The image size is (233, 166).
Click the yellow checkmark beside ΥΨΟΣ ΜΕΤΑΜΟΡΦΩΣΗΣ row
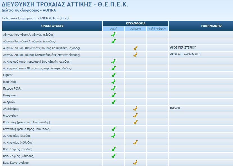coord(135,54)
